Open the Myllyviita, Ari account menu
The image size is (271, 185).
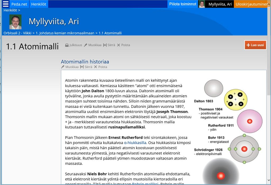pos(220,4)
